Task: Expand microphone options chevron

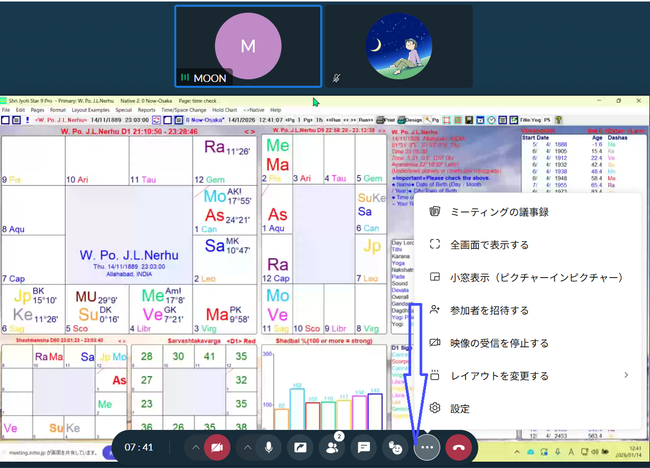Action: [247, 447]
